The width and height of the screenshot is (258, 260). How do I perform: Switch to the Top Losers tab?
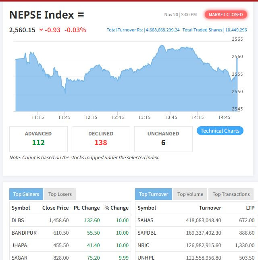pos(60,194)
